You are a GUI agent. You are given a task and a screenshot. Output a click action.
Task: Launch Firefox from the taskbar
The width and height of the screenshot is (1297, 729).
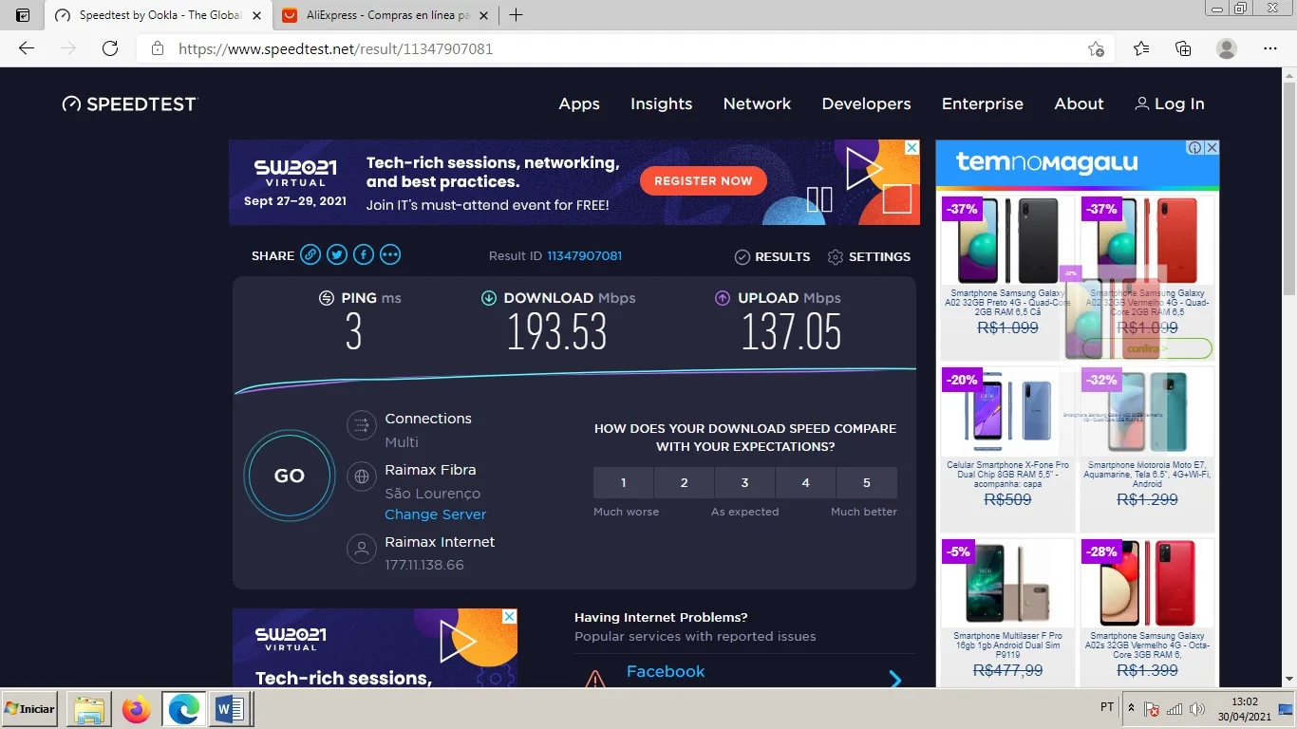[137, 710]
